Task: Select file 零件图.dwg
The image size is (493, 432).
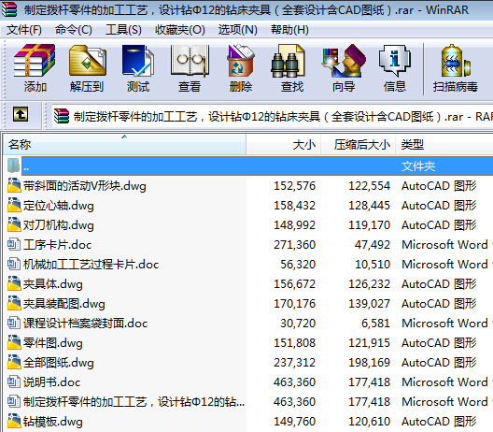Action: (x=53, y=343)
